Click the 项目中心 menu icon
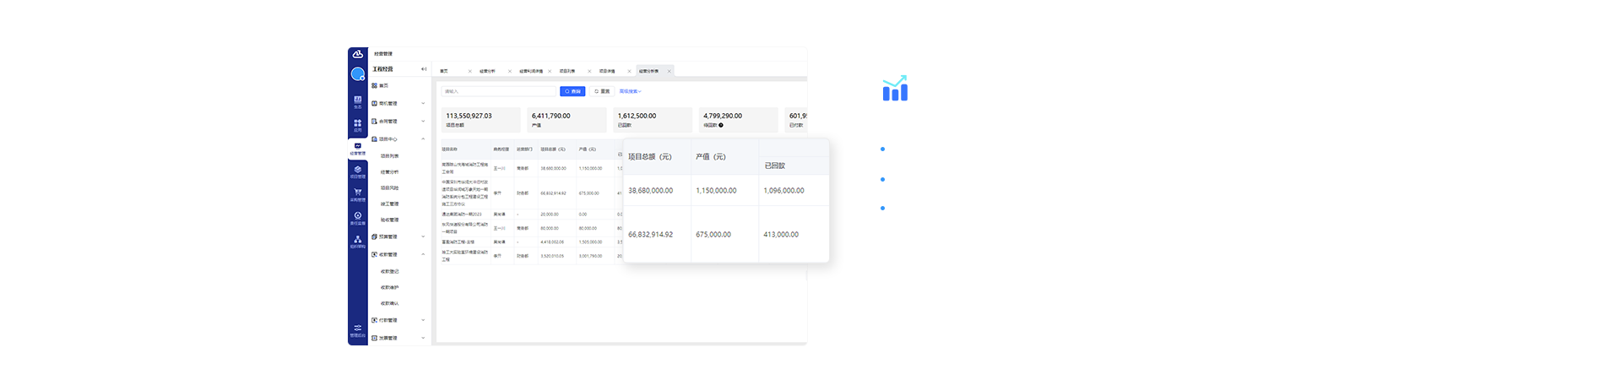Viewport: 1621px width, 391px height. click(x=375, y=138)
